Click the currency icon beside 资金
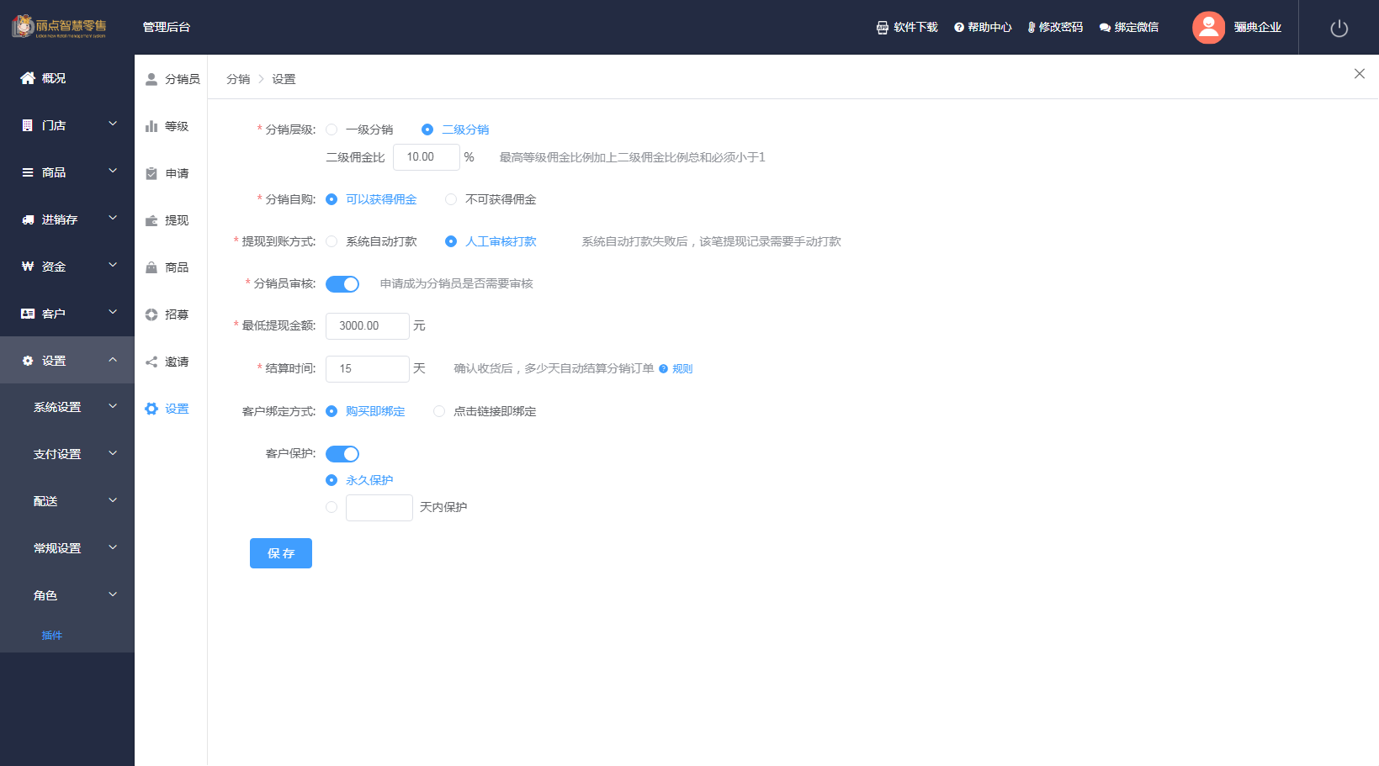This screenshot has height=766, width=1379. point(28,267)
